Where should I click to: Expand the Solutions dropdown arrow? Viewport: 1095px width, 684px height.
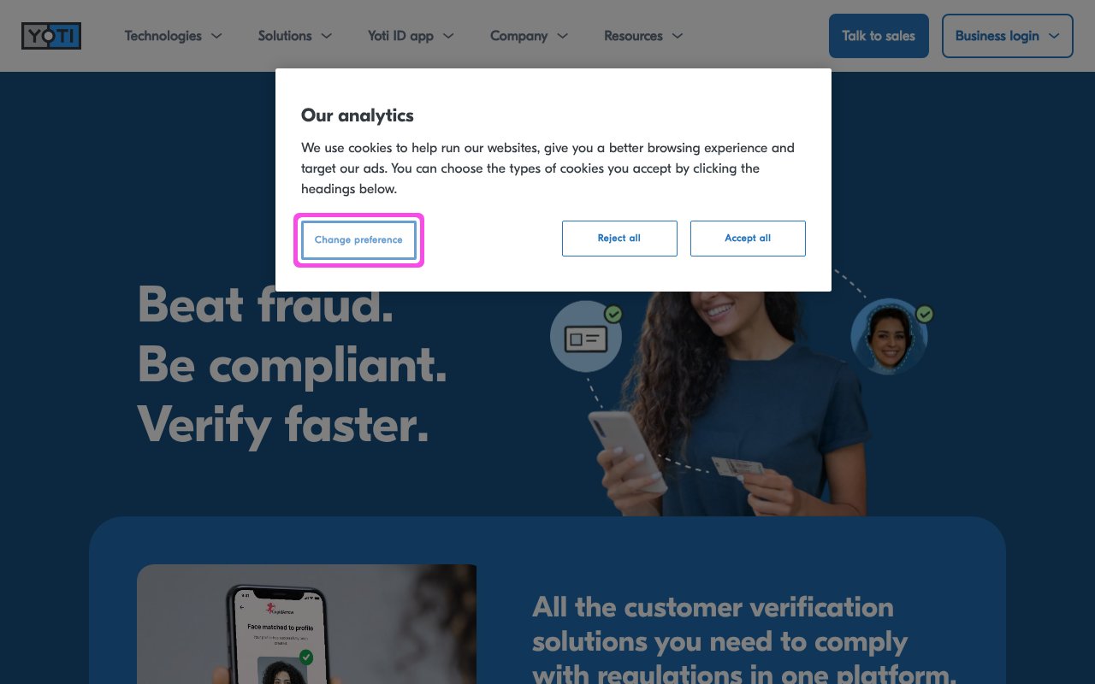pyautogui.click(x=326, y=36)
